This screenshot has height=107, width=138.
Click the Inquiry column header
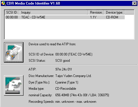54,12
